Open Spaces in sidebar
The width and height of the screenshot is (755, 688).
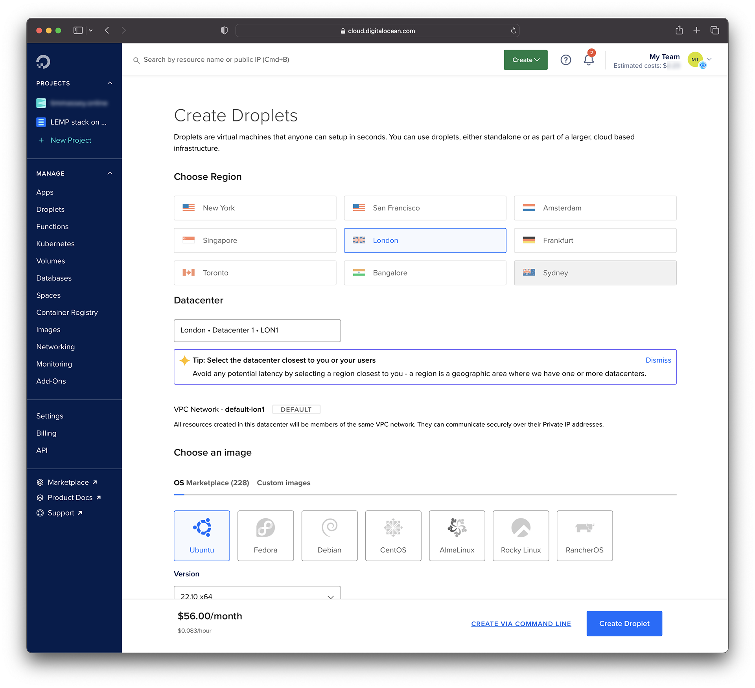(x=48, y=295)
